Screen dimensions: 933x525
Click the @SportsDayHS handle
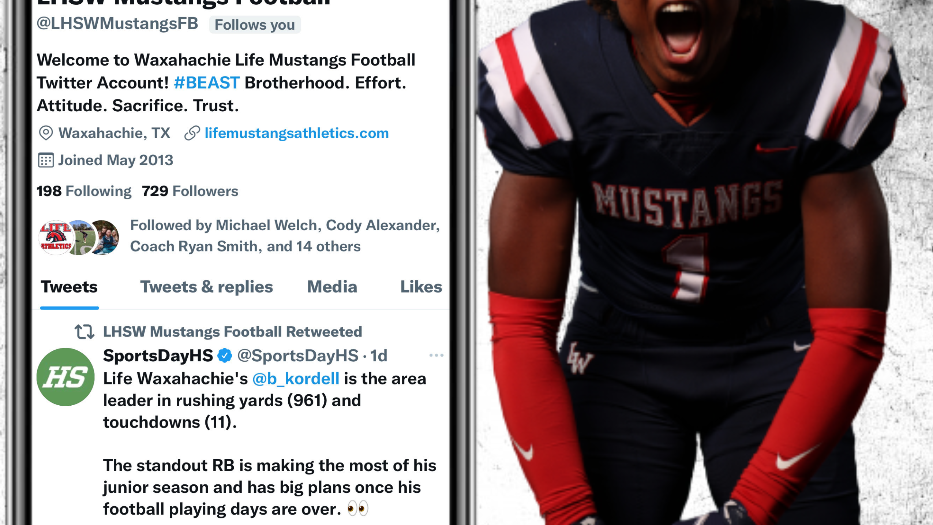pyautogui.click(x=298, y=355)
